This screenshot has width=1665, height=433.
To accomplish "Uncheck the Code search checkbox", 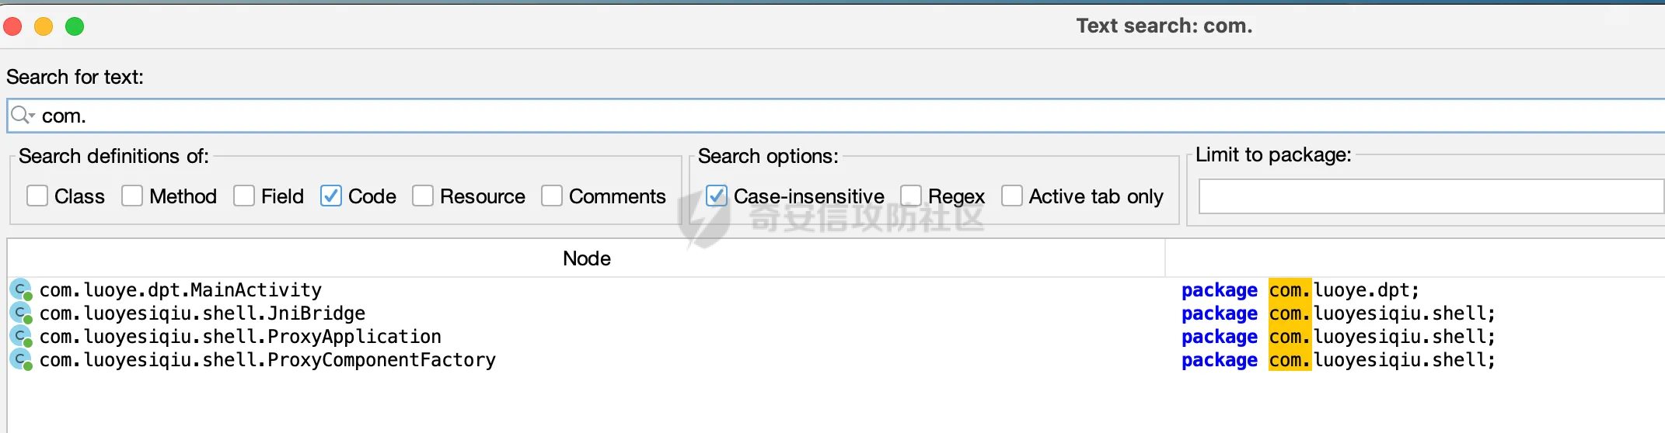I will pyautogui.click(x=331, y=196).
